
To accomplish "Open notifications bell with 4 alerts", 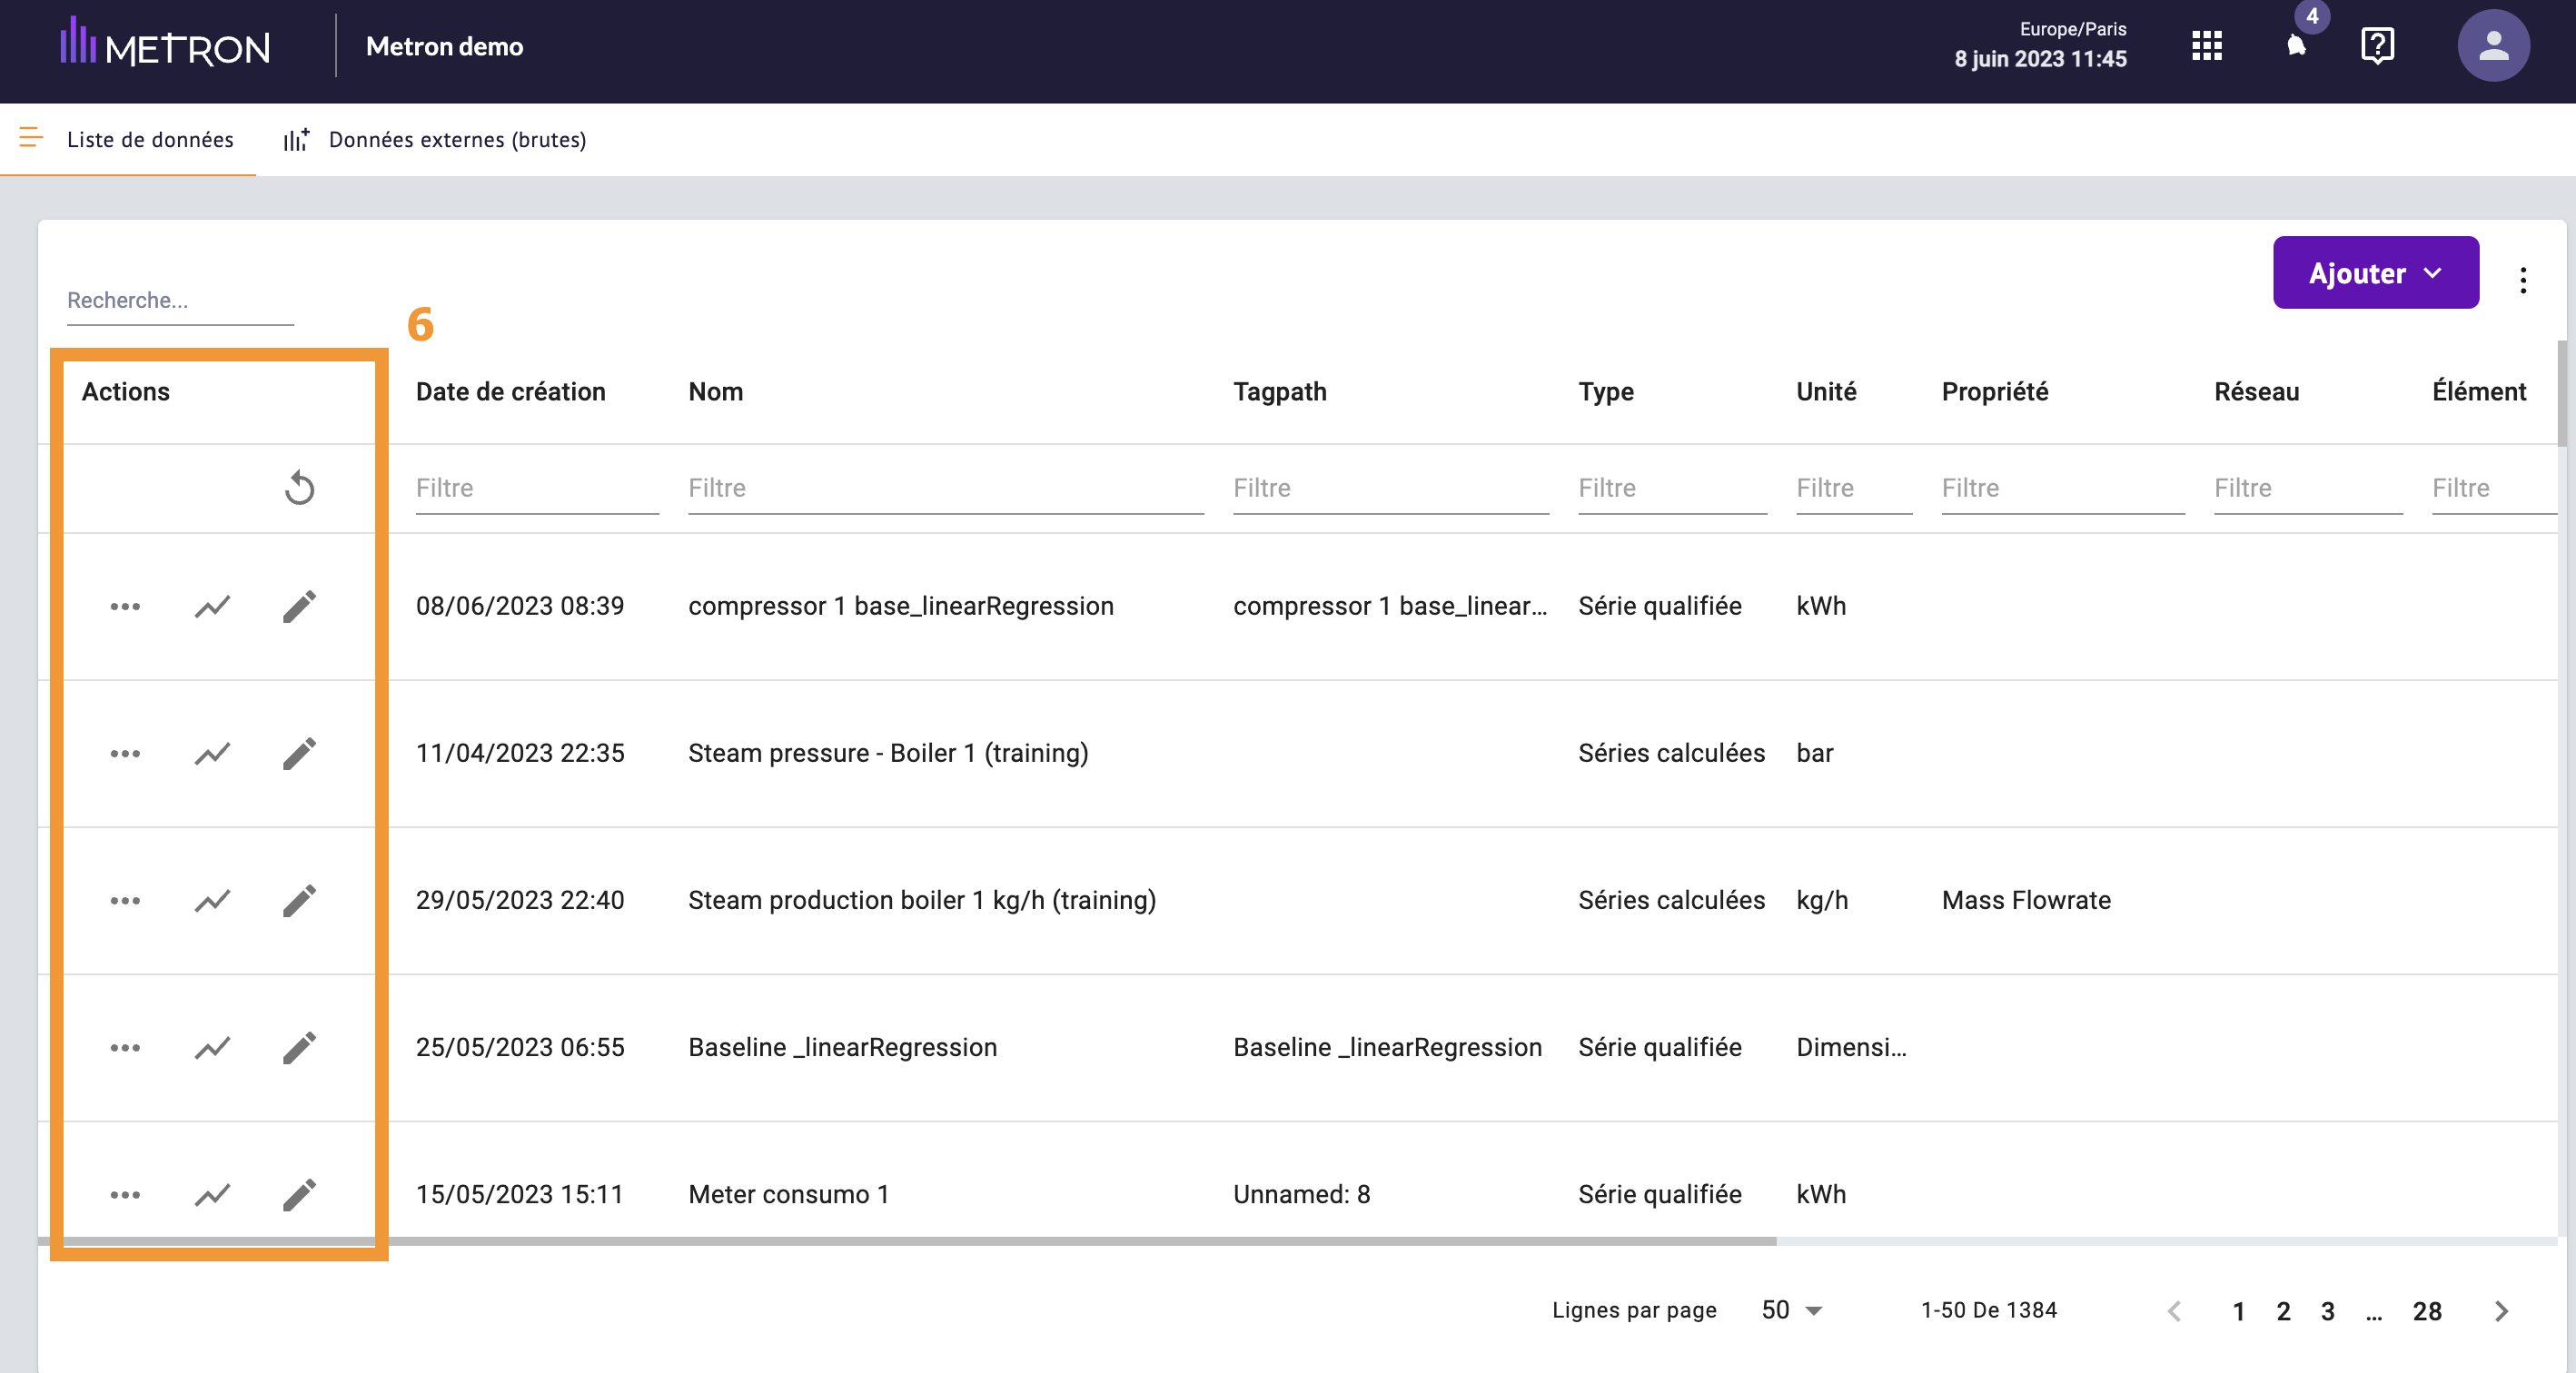I will click(2297, 45).
